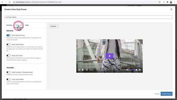Switch to the Controls tab
The image size is (177, 100).
click(x=9, y=25)
